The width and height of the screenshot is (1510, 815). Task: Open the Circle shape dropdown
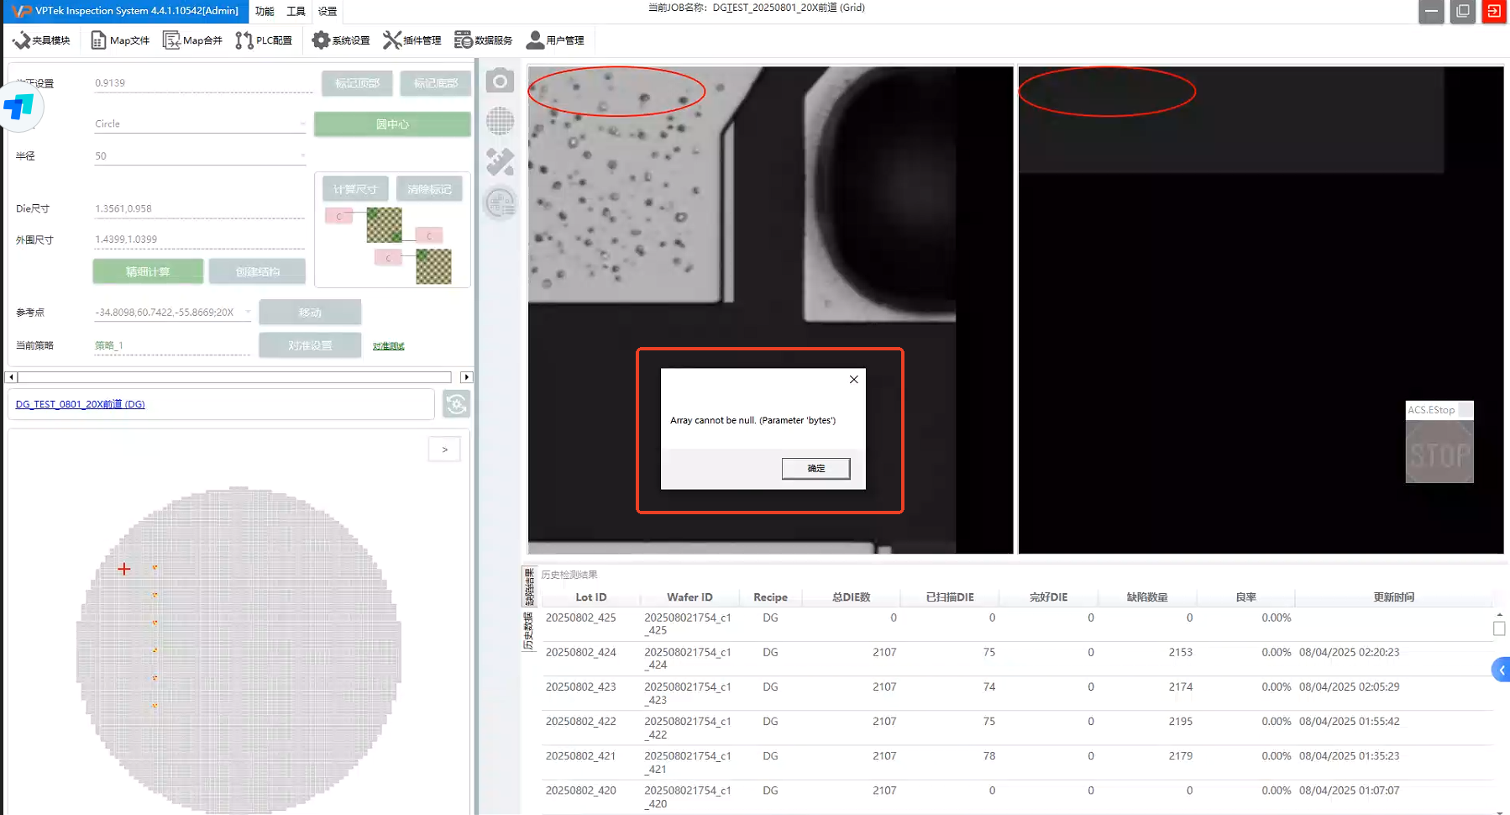[x=302, y=124]
